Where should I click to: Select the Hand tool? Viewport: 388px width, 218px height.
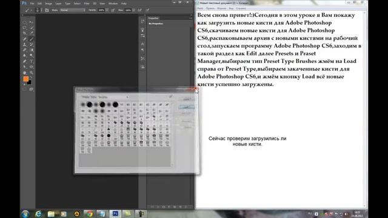coord(24,73)
